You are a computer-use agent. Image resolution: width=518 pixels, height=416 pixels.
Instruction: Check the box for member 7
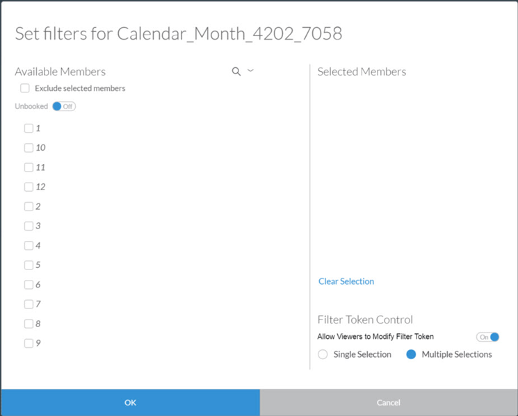29,303
